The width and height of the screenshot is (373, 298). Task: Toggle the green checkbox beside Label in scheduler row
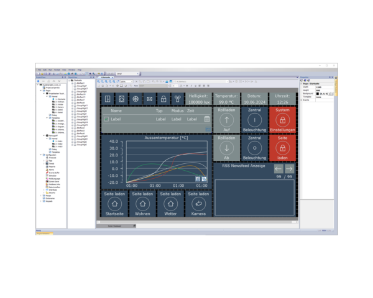click(106, 119)
